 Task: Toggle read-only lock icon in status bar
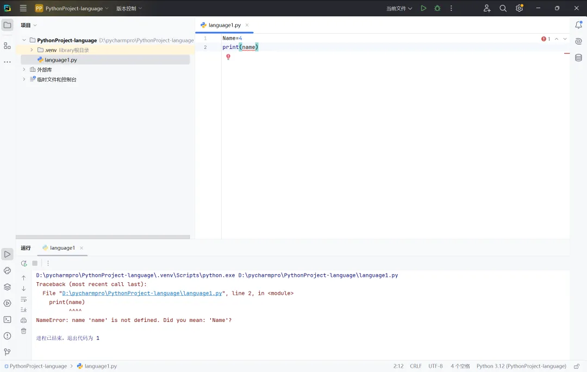coord(577,367)
